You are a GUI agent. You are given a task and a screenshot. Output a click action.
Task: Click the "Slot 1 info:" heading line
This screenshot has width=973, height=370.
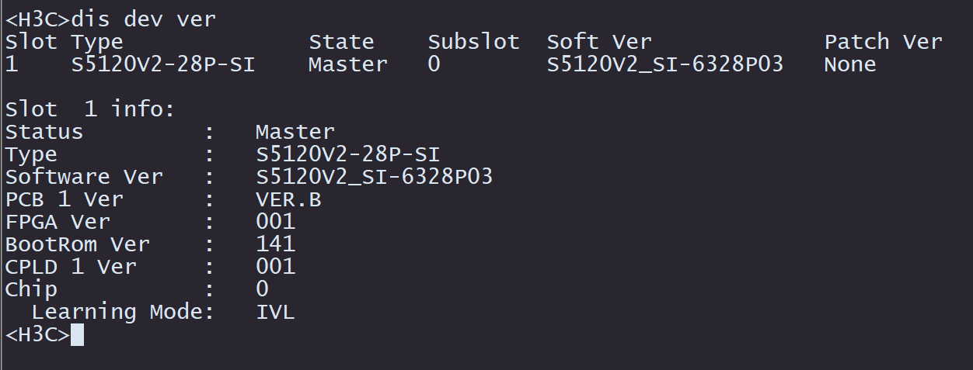point(91,109)
